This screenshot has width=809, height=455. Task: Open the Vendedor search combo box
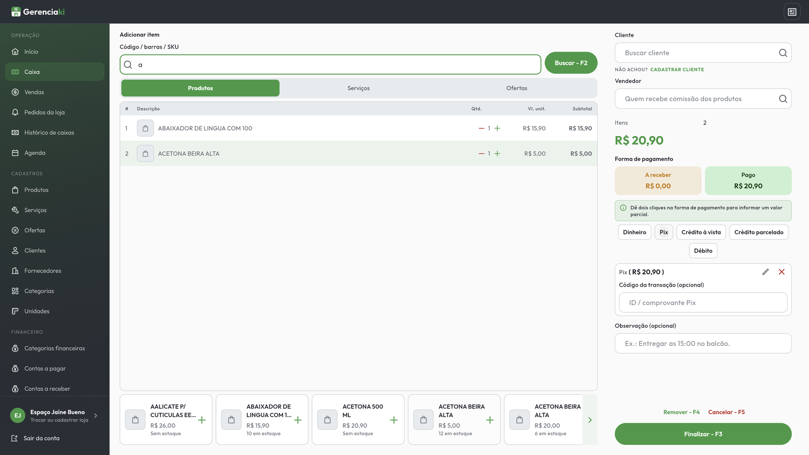coord(703,99)
